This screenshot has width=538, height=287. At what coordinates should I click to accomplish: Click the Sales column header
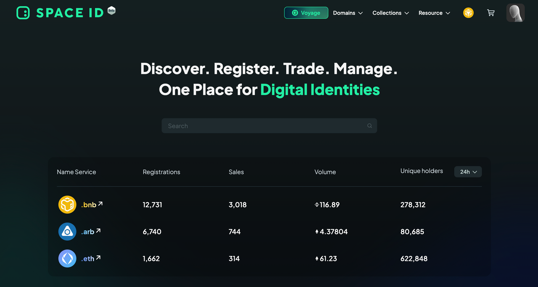(x=236, y=172)
